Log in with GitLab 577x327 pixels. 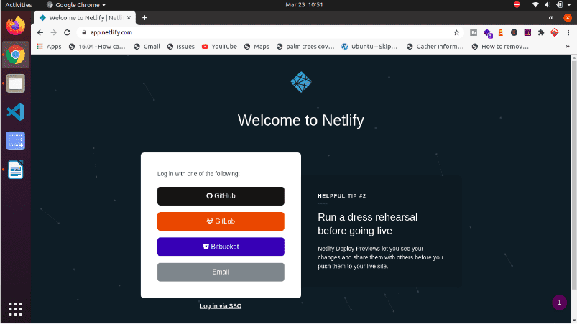coord(221,221)
